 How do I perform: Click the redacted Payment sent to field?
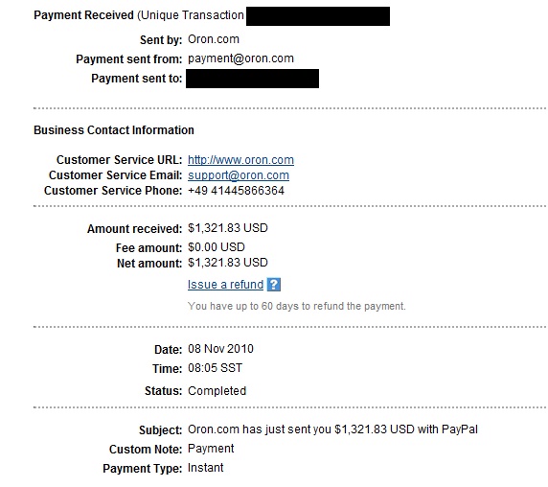pos(252,79)
